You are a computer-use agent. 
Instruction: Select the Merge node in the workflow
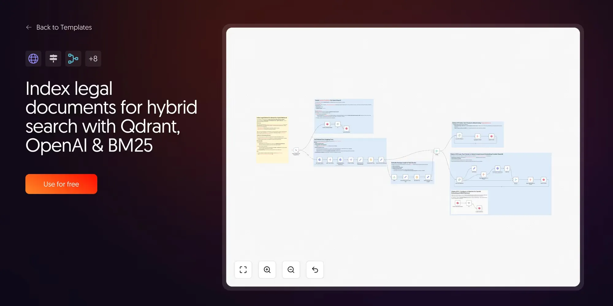point(436,151)
